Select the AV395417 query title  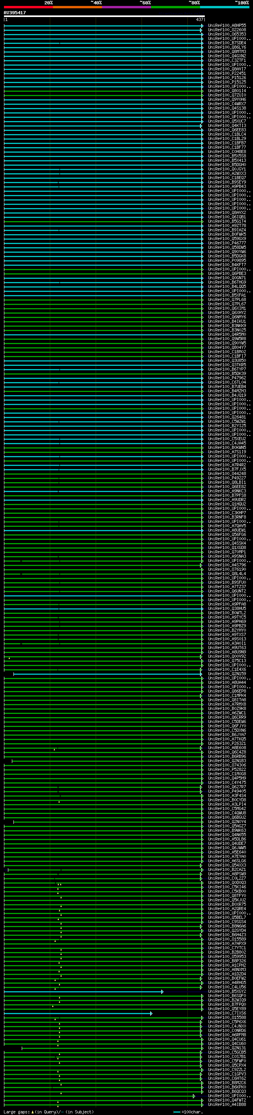(15, 13)
